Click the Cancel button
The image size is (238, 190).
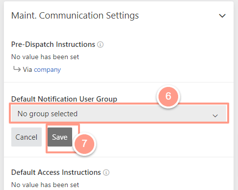click(26, 137)
